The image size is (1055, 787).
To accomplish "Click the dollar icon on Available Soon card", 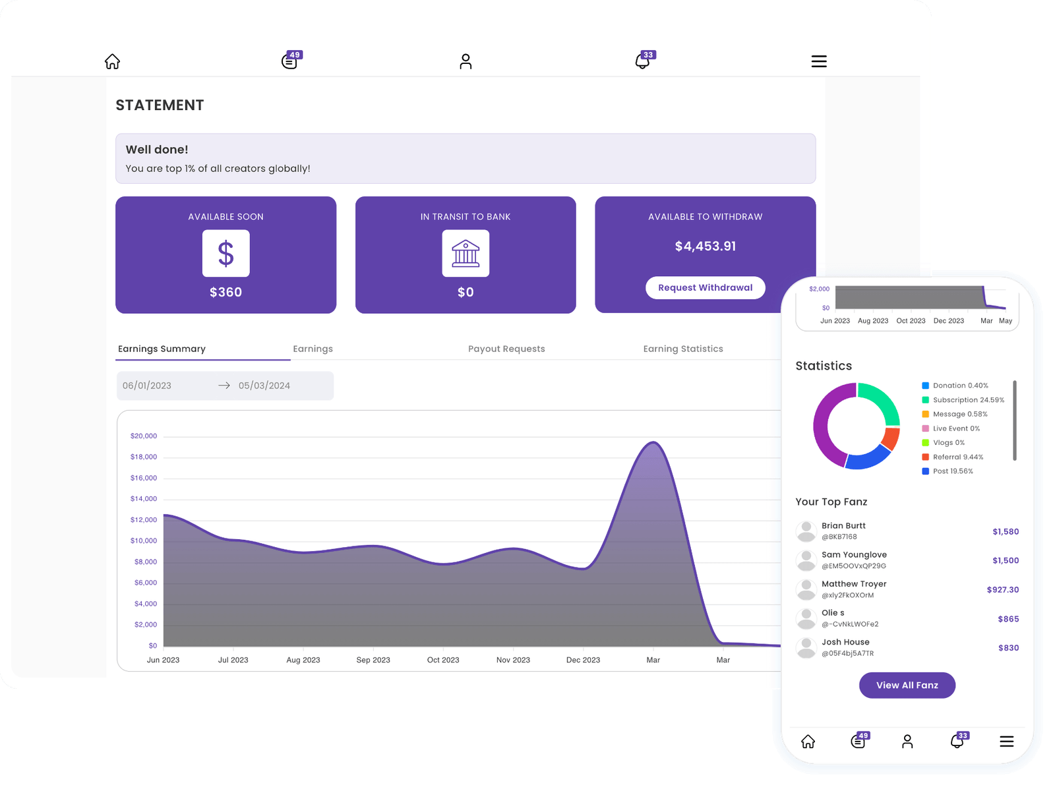I will (226, 254).
